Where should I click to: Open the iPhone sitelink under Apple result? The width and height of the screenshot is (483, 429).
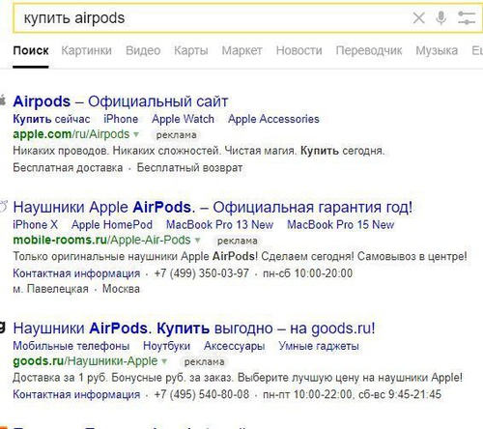pos(121,119)
